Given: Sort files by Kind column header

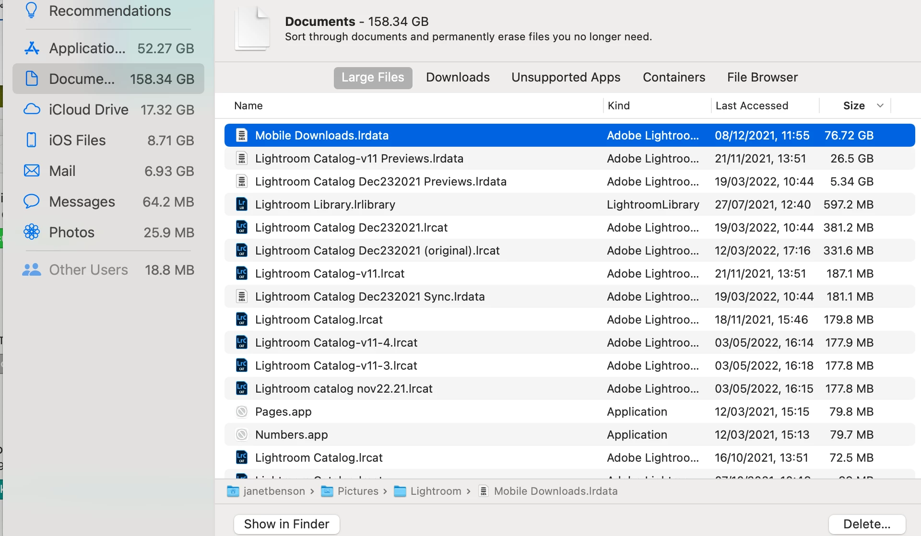Looking at the screenshot, I should 619,105.
